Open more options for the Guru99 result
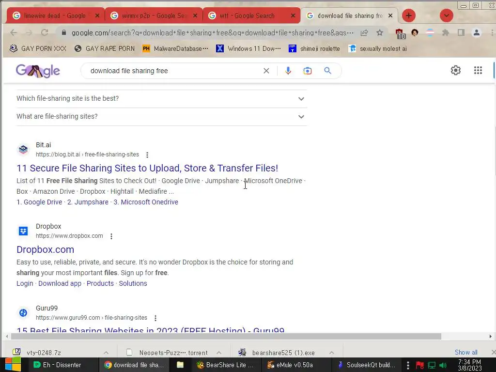The width and height of the screenshot is (496, 372). [155, 318]
